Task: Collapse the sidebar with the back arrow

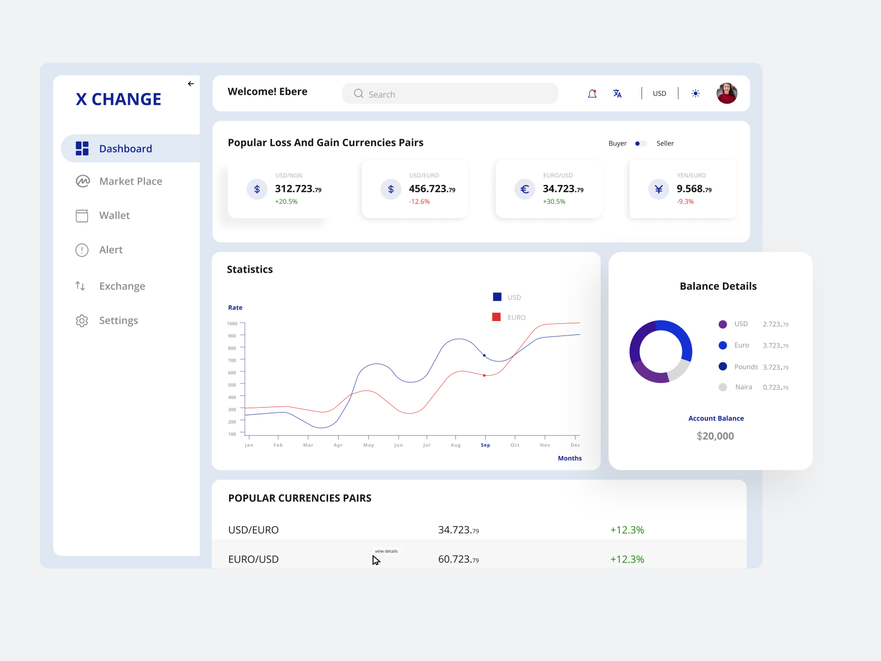Action: pyautogui.click(x=191, y=84)
